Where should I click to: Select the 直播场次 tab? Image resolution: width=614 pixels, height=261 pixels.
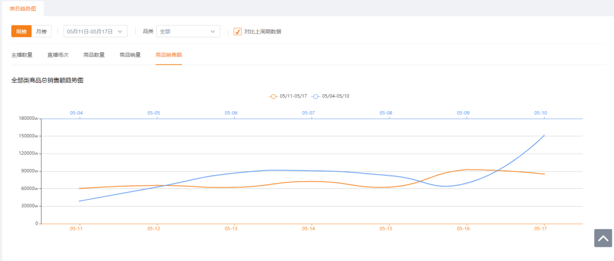click(58, 55)
